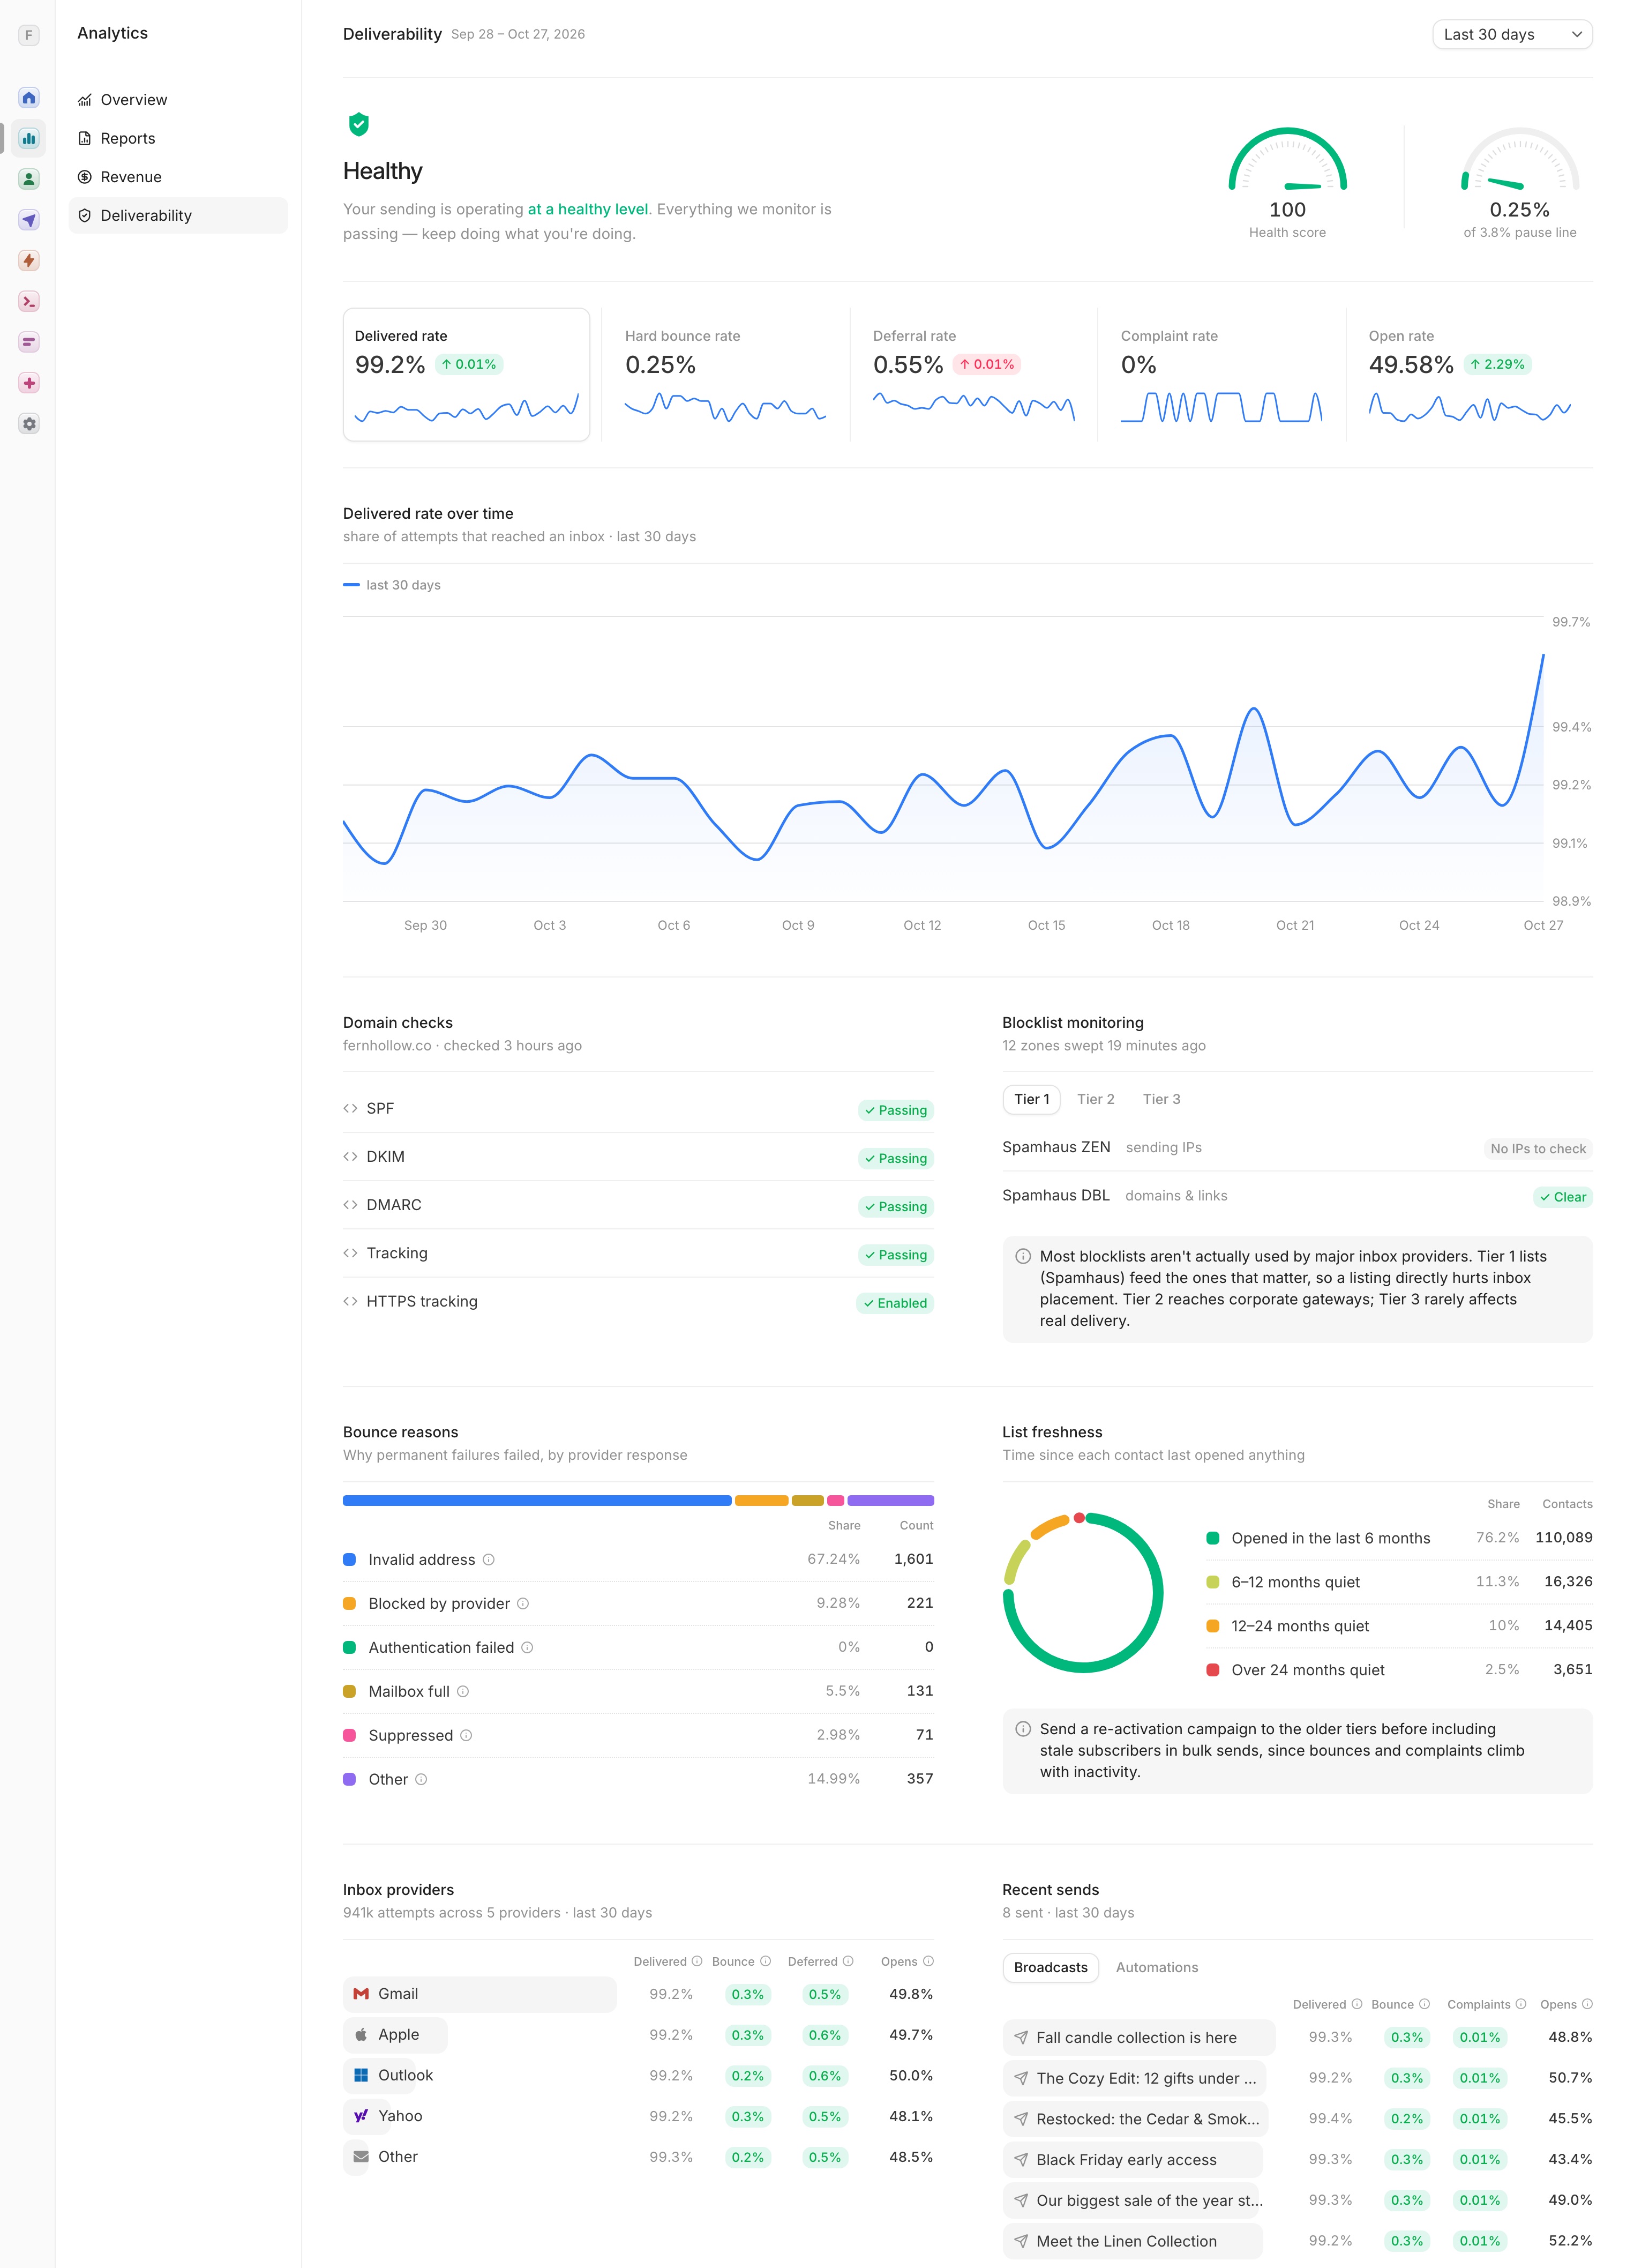Viewport: 1634px width, 2268px height.
Task: Open the paper plane broadcasts rail icon
Action: click(29, 220)
